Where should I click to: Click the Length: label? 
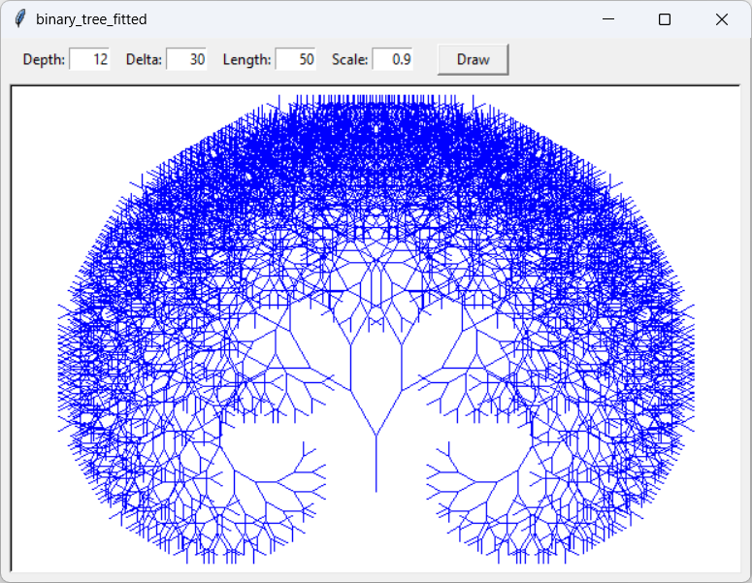(x=246, y=59)
